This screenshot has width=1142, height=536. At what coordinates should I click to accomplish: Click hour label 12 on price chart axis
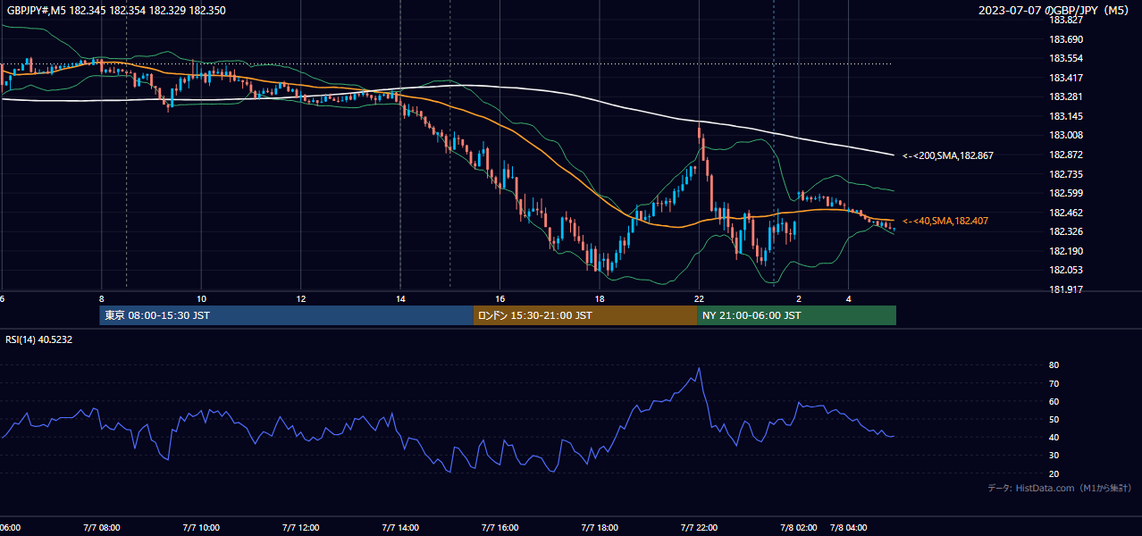pos(301,298)
